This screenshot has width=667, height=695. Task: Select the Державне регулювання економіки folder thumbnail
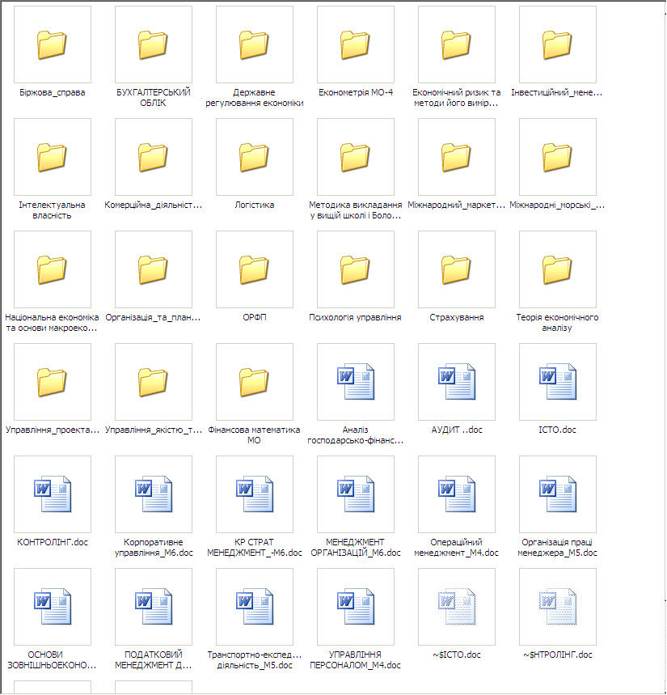(255, 44)
